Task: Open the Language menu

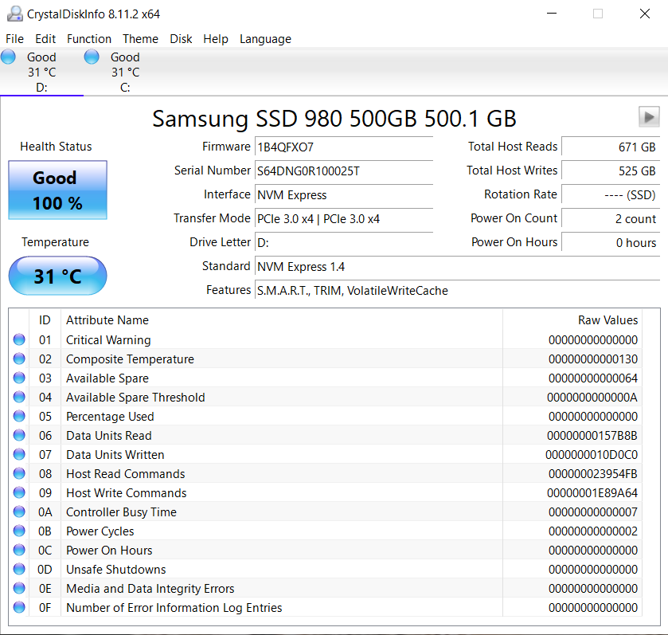Action: pyautogui.click(x=265, y=39)
